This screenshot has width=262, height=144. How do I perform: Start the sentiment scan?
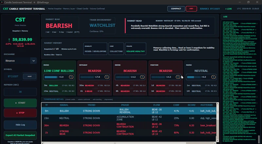coord(20,103)
